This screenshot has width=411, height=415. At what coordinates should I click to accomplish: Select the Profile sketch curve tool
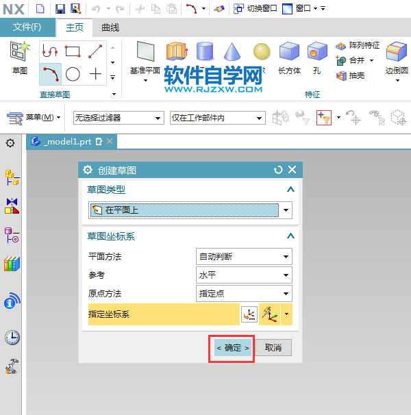click(x=50, y=51)
